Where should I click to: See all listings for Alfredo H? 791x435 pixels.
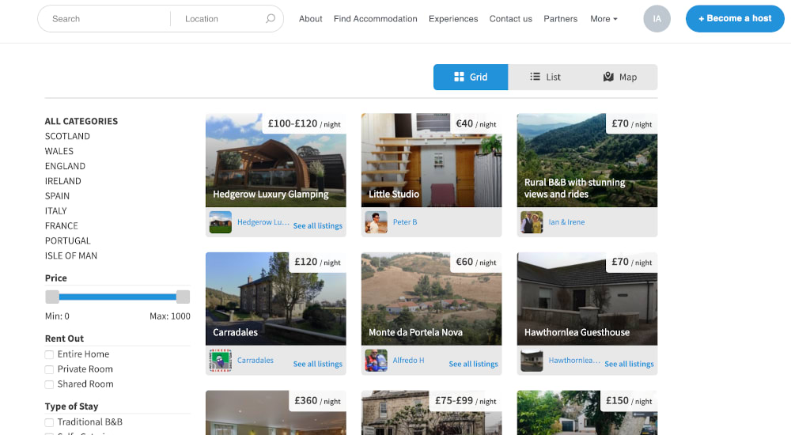(x=473, y=364)
